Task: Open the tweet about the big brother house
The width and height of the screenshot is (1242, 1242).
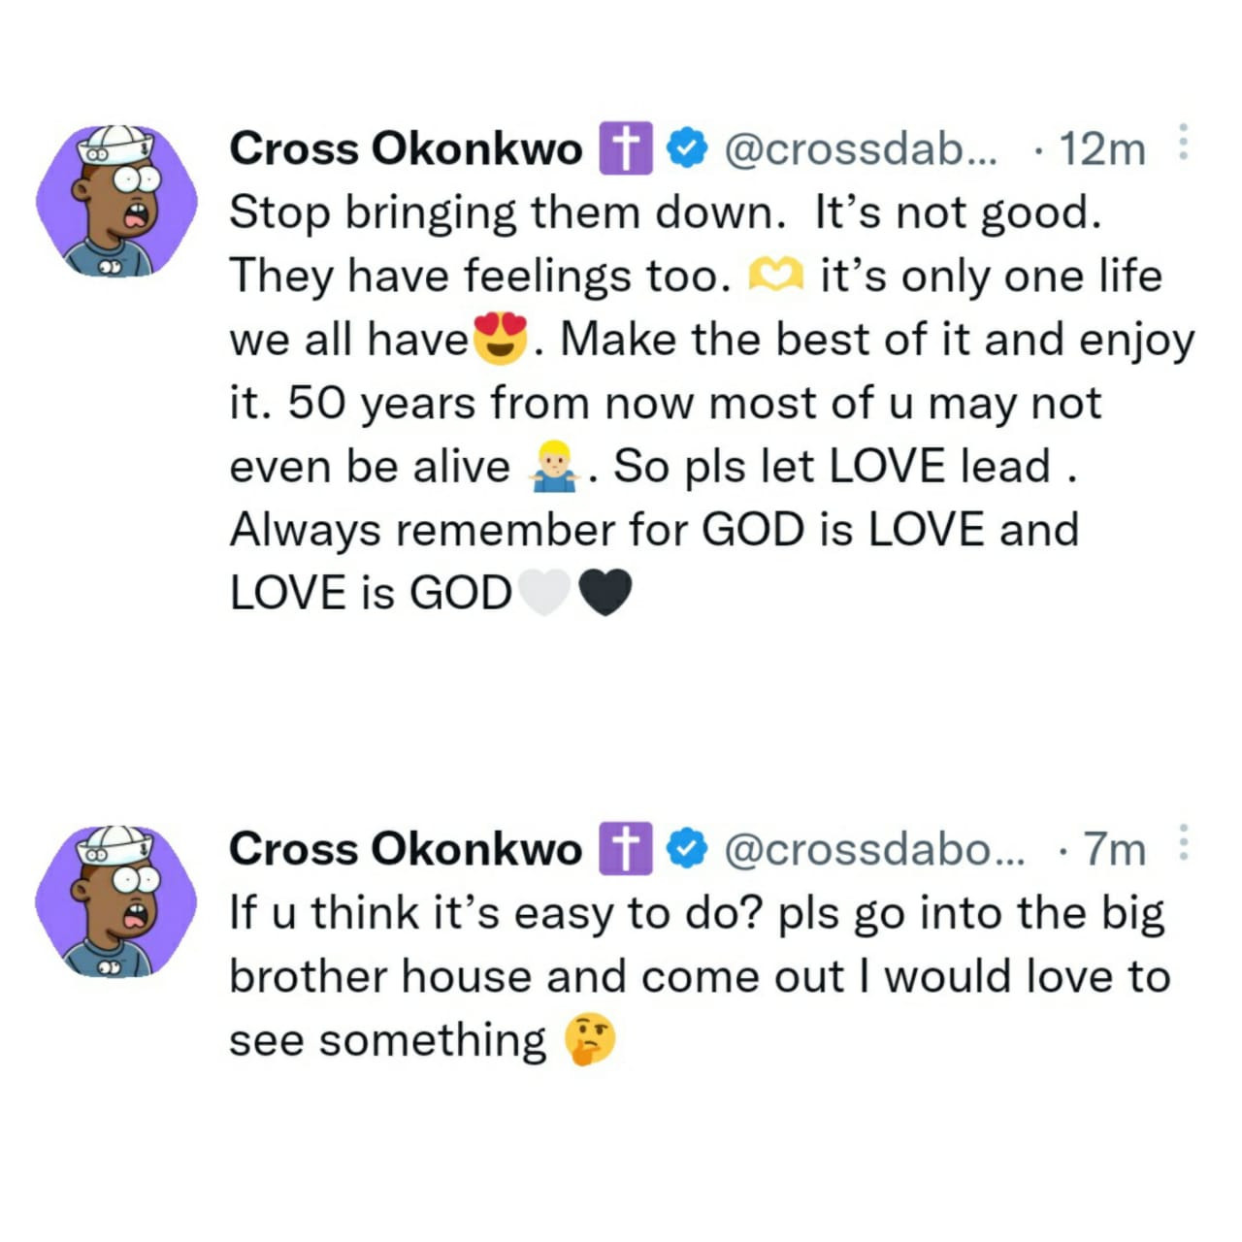Action: pos(699,975)
